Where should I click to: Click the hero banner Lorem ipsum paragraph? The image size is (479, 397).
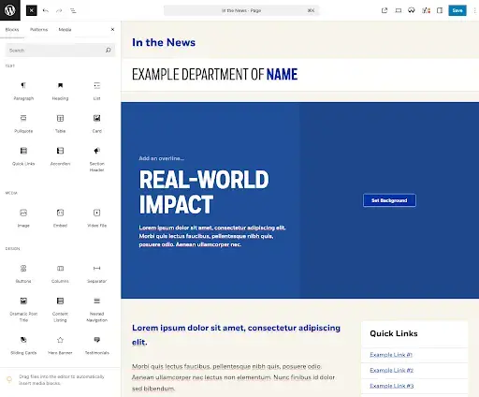pos(212,236)
